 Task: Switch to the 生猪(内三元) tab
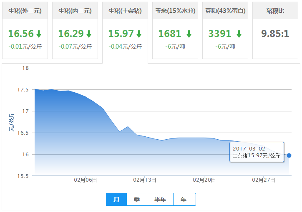pyautogui.click(x=75, y=11)
